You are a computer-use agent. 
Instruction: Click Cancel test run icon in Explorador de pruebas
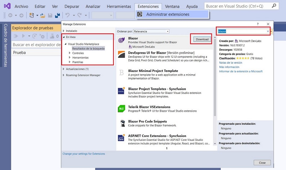[x=42, y=36]
